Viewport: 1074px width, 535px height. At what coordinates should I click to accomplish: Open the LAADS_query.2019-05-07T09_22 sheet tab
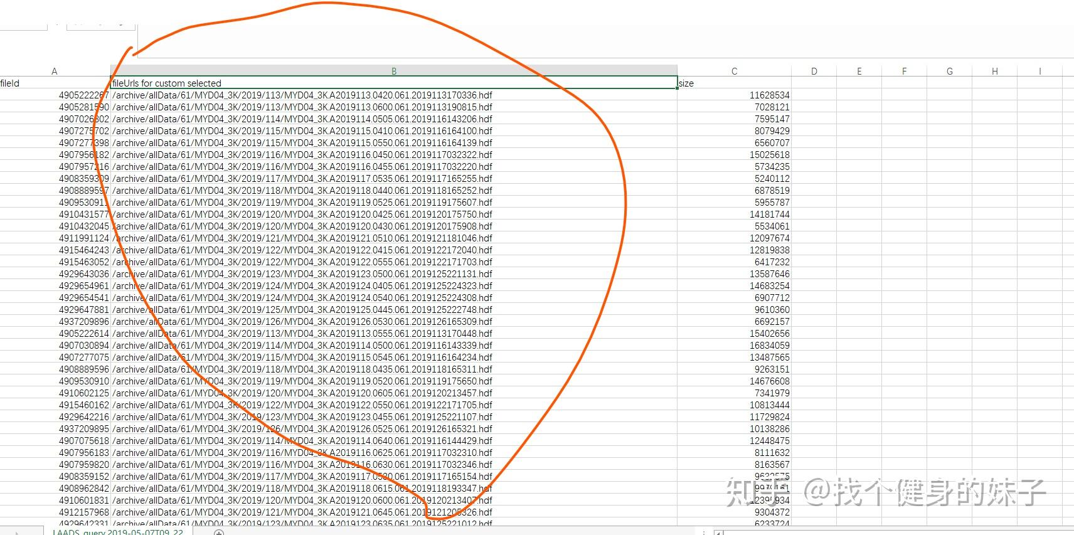tap(118, 532)
